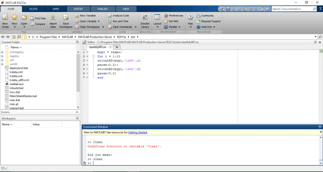323x172 pixels.
Task: Expand the win64 folder
Action: tap(2, 64)
